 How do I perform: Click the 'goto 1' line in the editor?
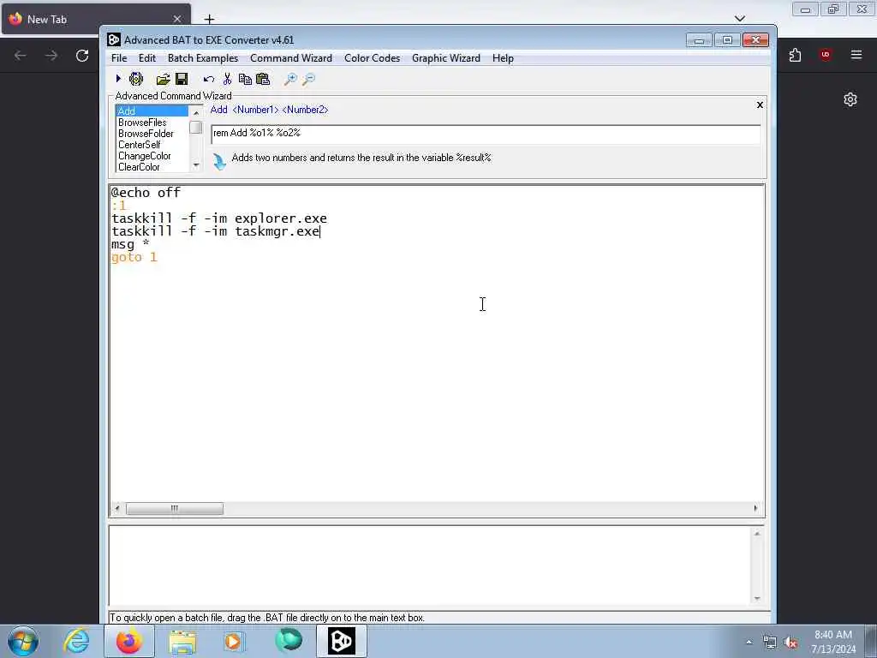[134, 257]
